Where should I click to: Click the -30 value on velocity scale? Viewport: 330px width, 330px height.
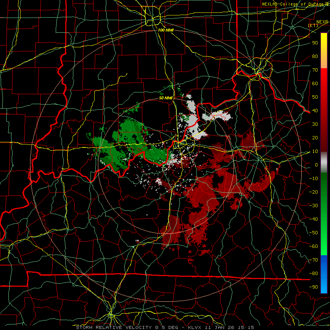[313, 206]
